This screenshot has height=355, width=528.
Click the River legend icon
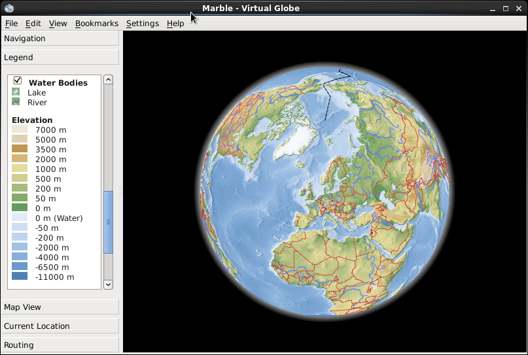[16, 103]
